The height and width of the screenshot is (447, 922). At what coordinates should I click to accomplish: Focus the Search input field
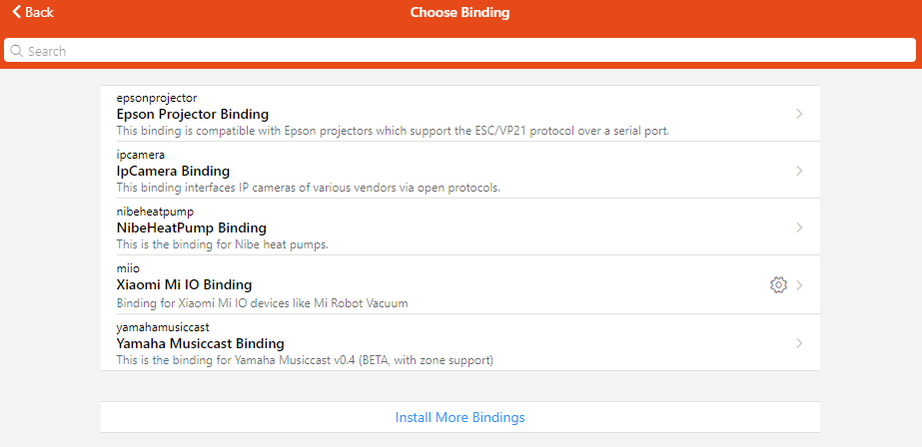[460, 51]
